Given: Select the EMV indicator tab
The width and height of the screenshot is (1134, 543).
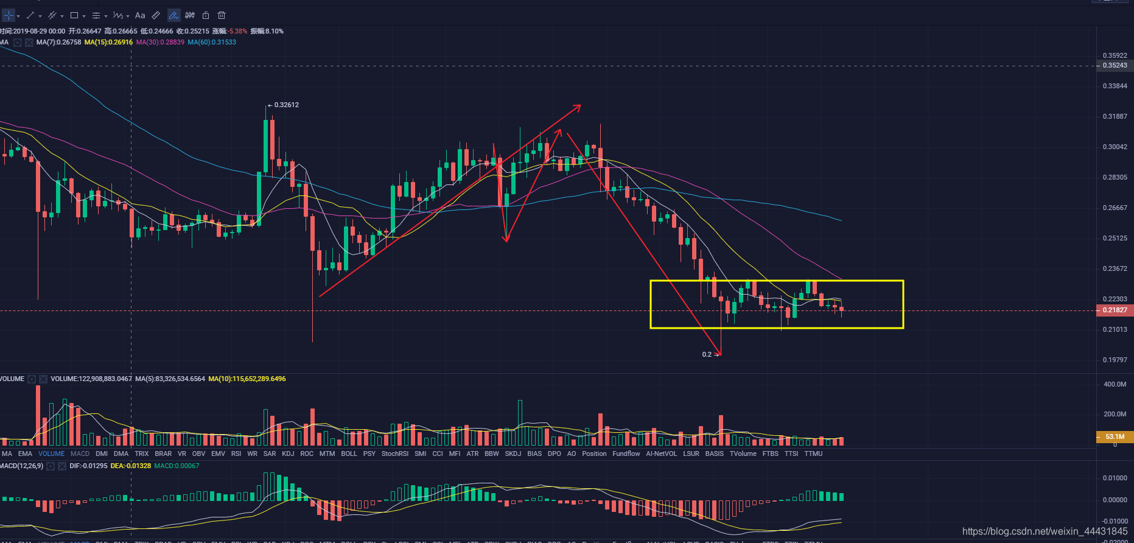Looking at the screenshot, I should [218, 454].
